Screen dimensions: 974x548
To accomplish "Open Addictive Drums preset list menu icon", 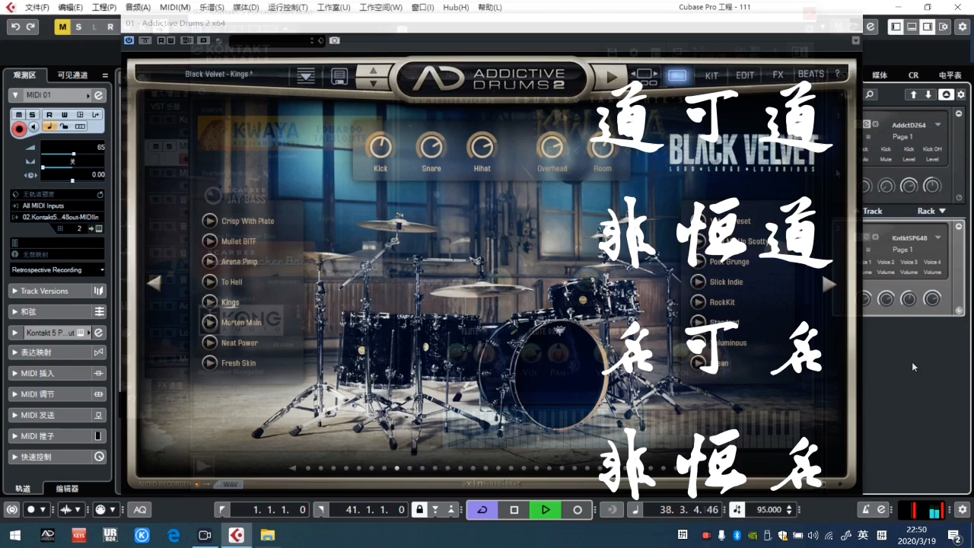I will click(306, 75).
